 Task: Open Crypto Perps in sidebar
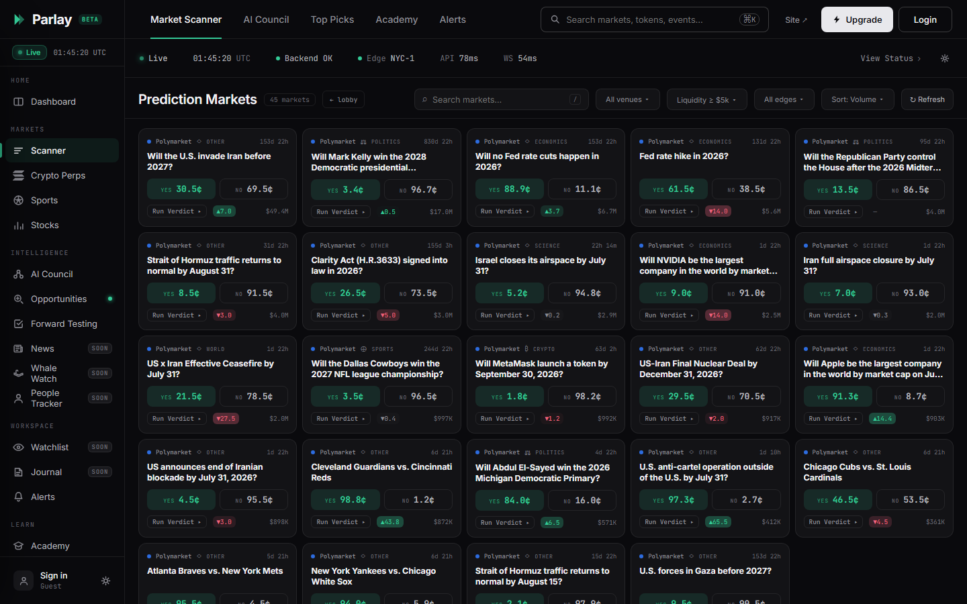point(62,175)
